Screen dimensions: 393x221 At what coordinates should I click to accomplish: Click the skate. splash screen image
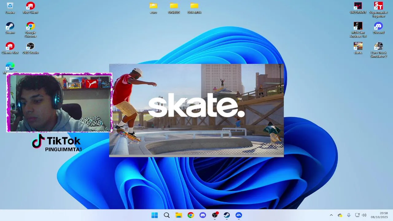coord(196,110)
